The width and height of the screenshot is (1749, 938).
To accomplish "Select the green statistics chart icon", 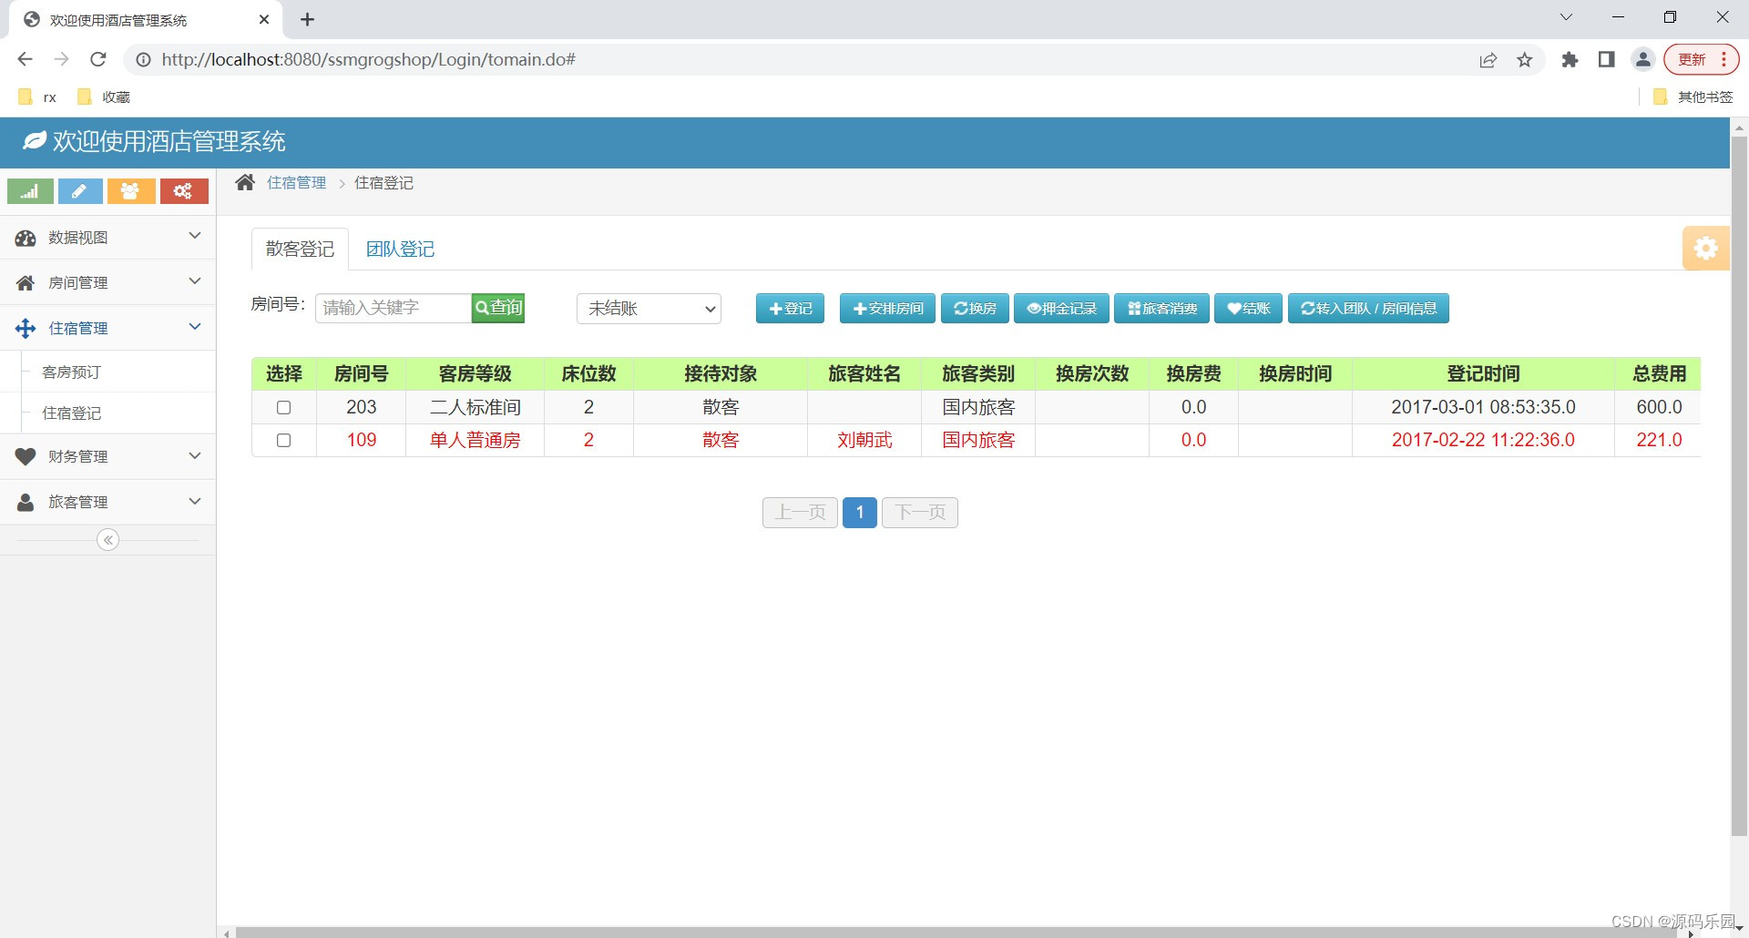I will coord(30,191).
